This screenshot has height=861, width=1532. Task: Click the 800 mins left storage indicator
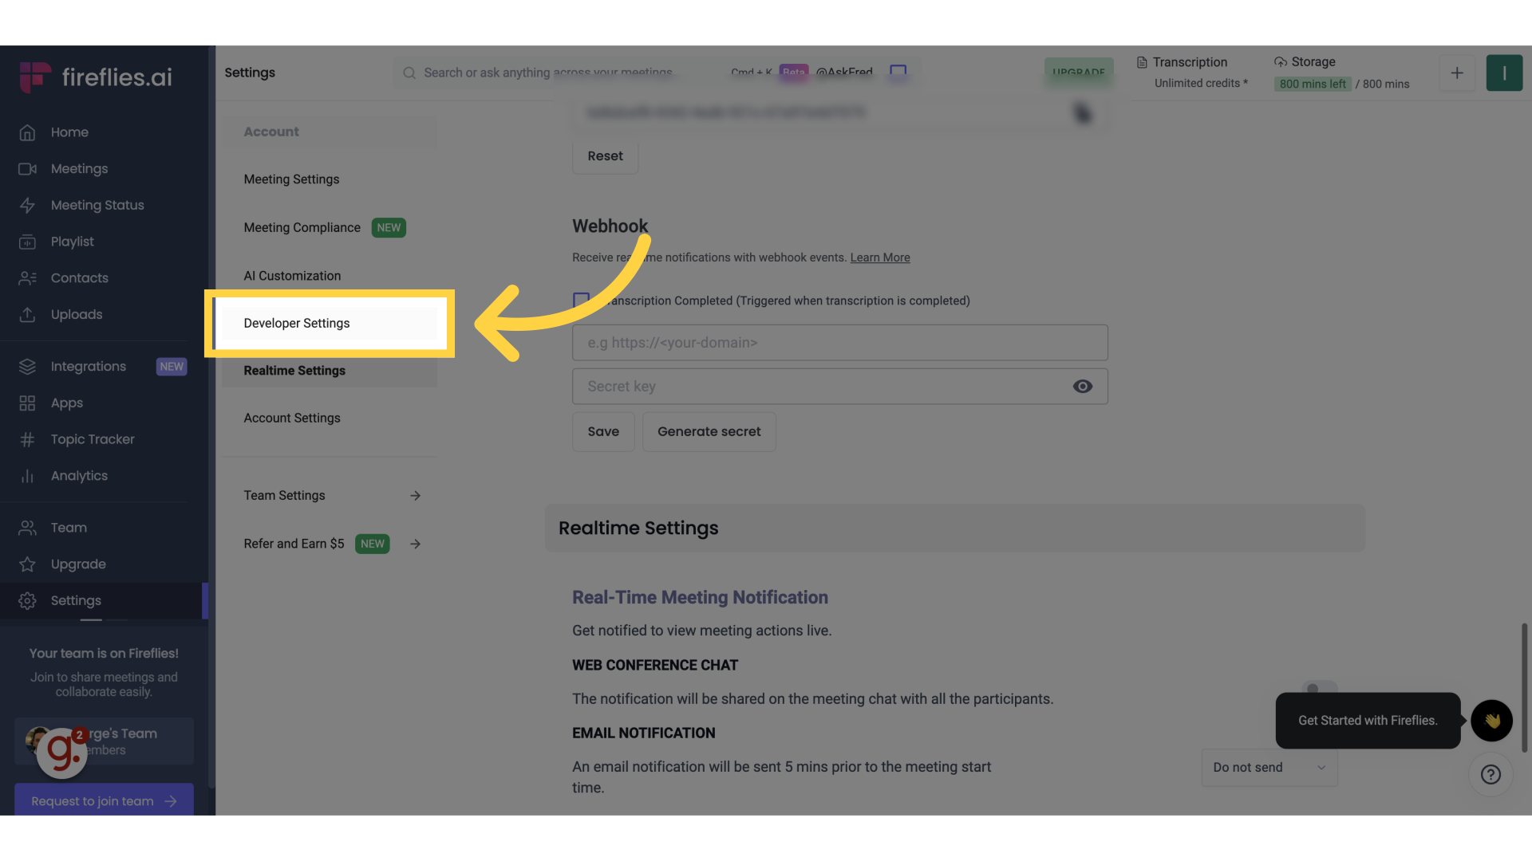(1312, 84)
